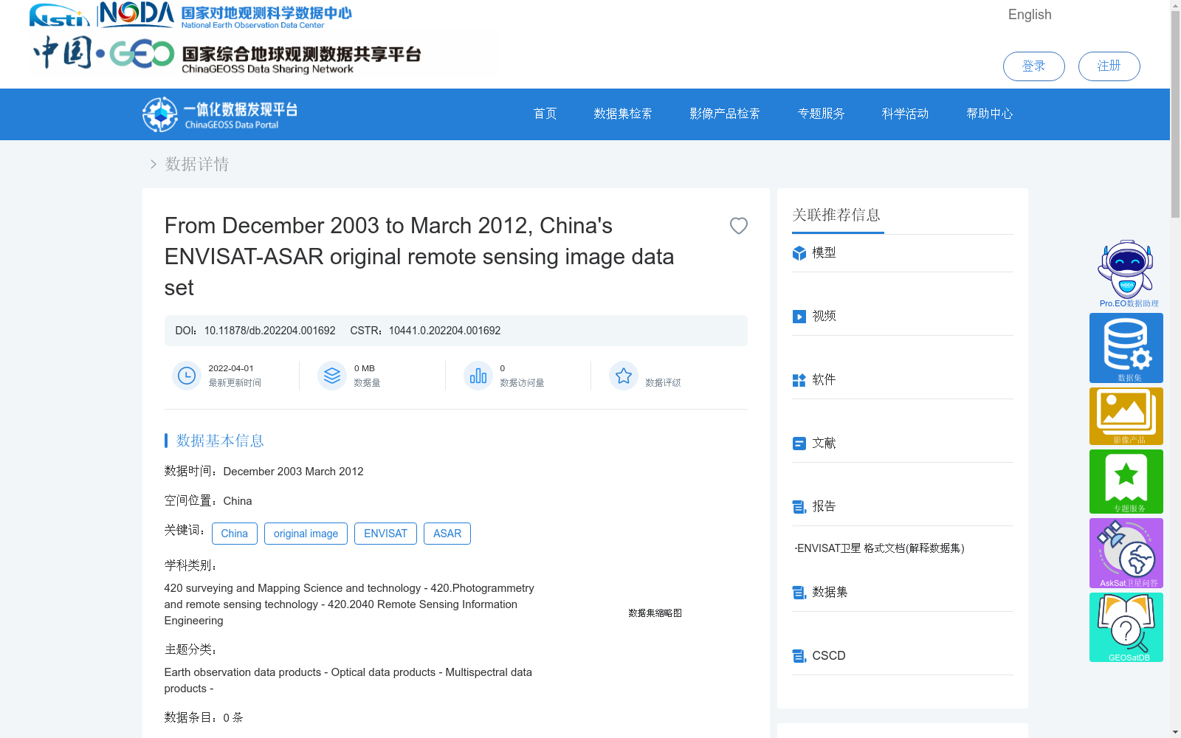Click the icon beside CSCD

click(x=799, y=656)
